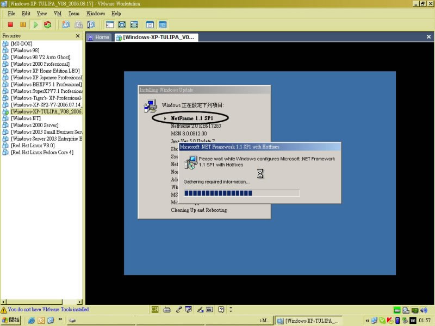Screen dimensions: 435x326
Task: Open the View menu
Action: [42, 14]
